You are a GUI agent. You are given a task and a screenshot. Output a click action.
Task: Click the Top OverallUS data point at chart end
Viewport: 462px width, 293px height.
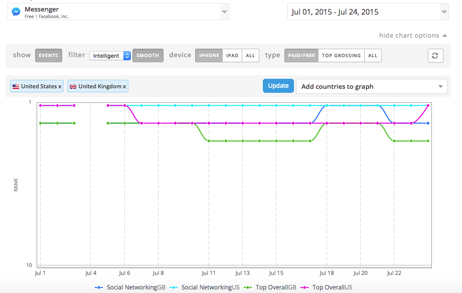coord(428,105)
